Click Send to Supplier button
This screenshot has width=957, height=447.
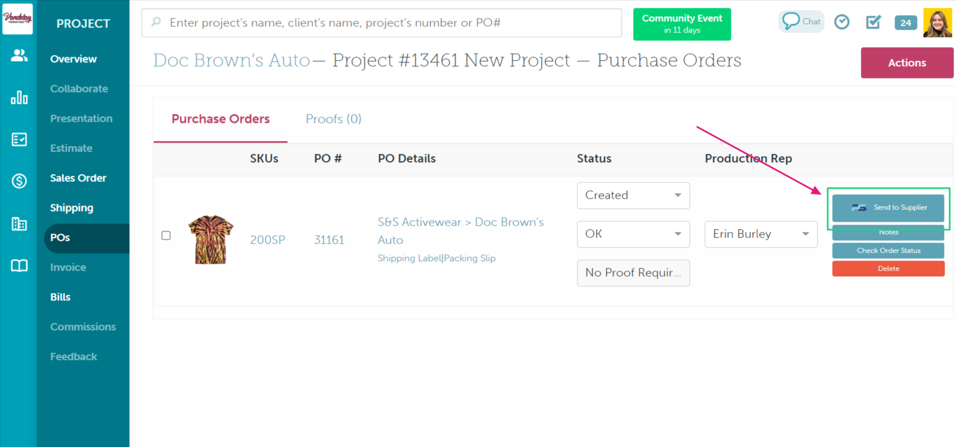(x=888, y=208)
